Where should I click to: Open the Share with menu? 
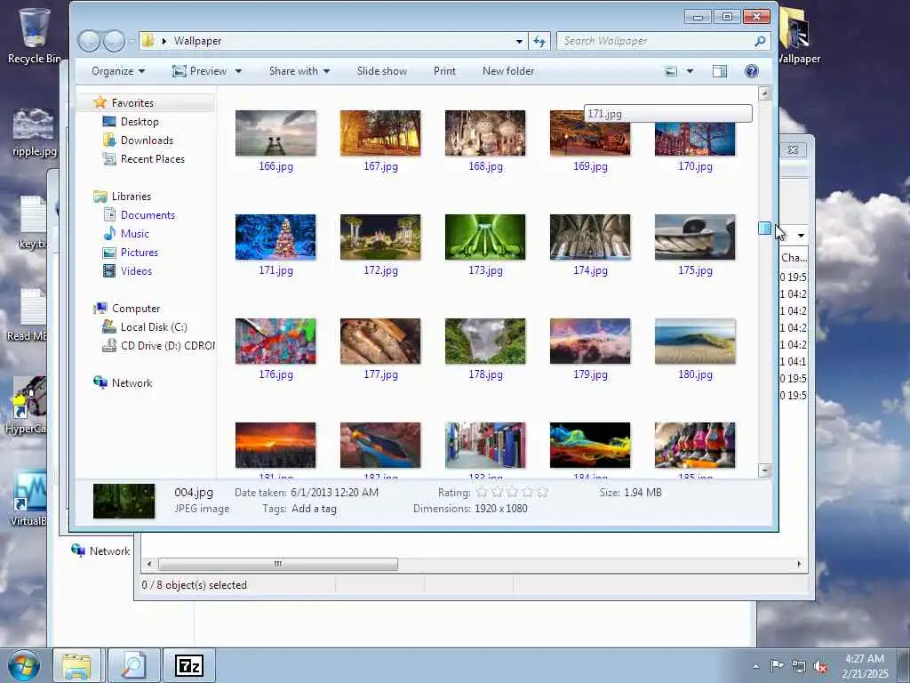(299, 71)
